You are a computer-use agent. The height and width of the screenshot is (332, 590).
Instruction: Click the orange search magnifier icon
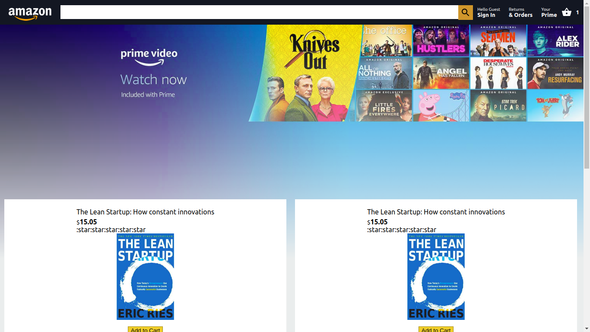point(465,13)
